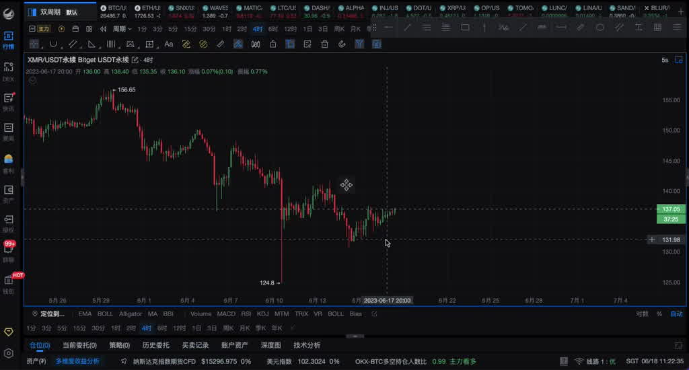Open the DEX sidebar section
The height and width of the screenshot is (370, 689).
coord(9,71)
